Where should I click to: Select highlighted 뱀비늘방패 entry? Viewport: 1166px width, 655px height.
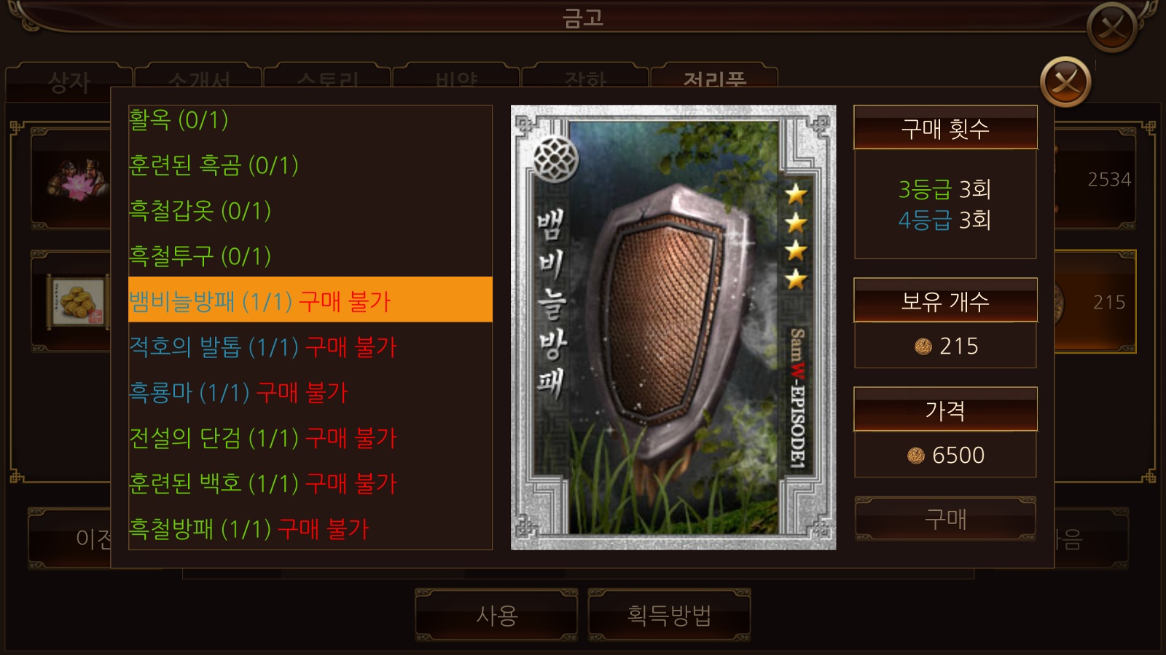(x=310, y=300)
